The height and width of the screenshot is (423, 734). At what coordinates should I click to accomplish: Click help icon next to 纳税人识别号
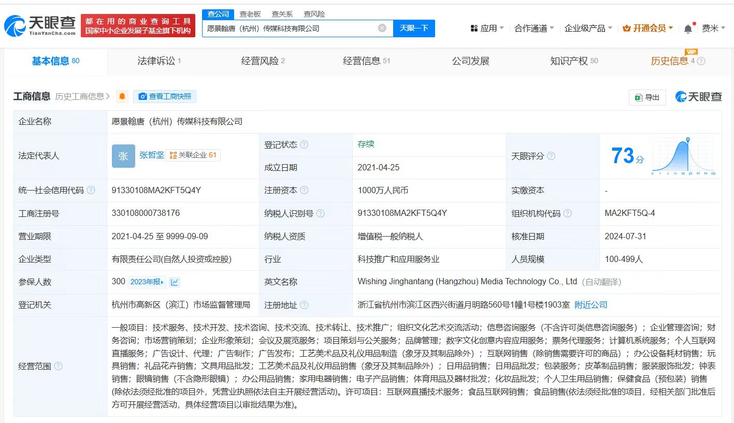tap(321, 213)
